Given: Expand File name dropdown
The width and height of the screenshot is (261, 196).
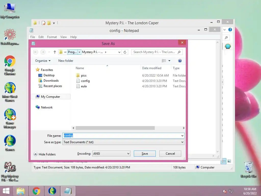Looking at the screenshot, I should [182, 136].
